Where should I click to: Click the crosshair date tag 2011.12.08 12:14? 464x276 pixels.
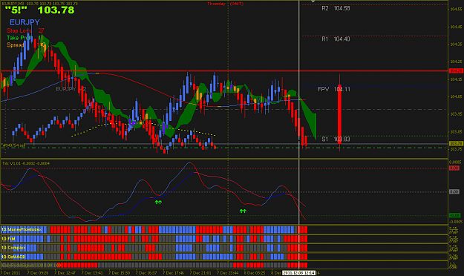[x=298, y=273]
